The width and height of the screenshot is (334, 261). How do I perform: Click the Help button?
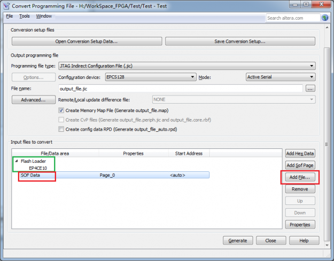point(304,241)
